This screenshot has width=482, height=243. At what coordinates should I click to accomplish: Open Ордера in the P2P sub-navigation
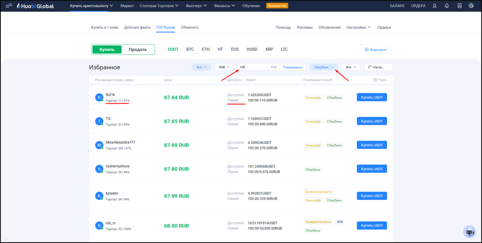coord(384,27)
